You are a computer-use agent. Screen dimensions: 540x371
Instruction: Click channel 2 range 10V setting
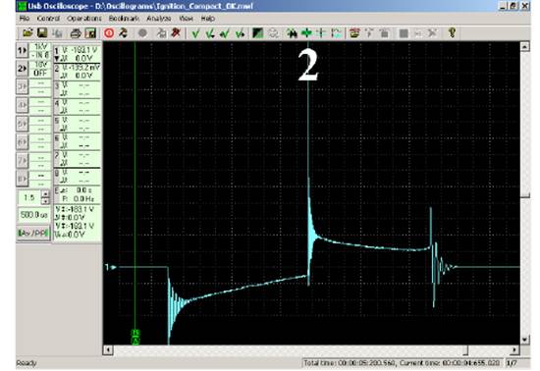[x=40, y=65]
